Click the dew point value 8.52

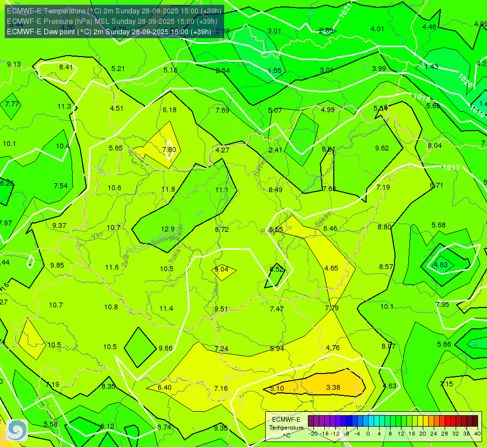277,269
